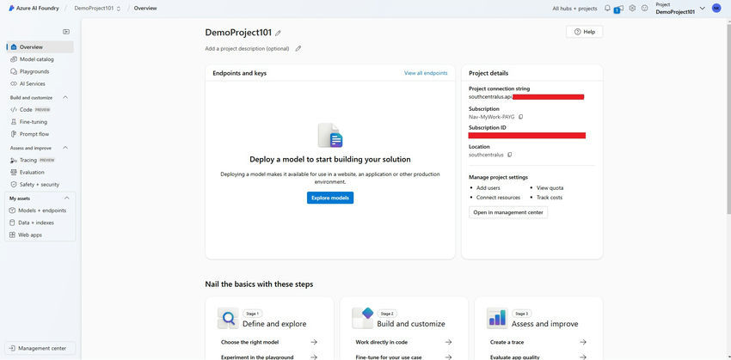The image size is (731, 360).
Task: Click Add users link
Action: (x=488, y=187)
